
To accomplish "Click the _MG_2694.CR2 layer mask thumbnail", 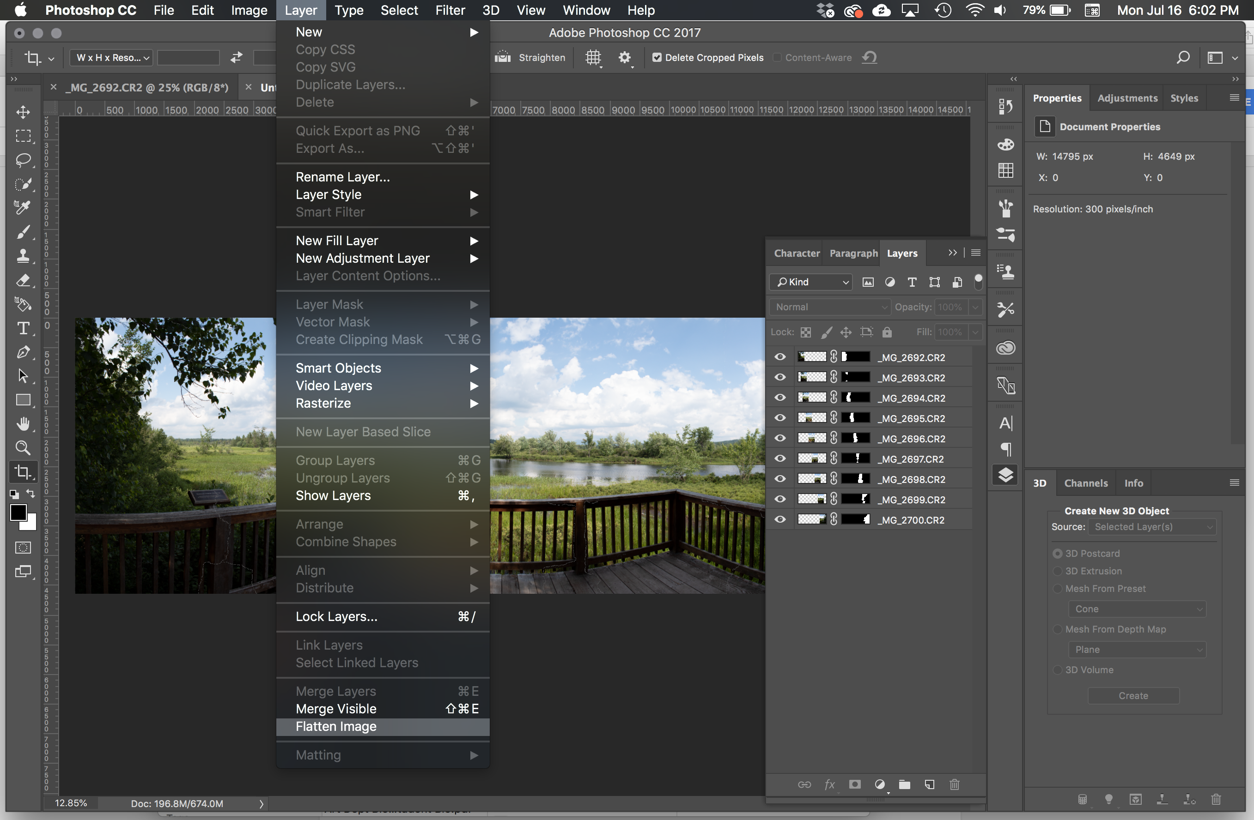I will 855,398.
